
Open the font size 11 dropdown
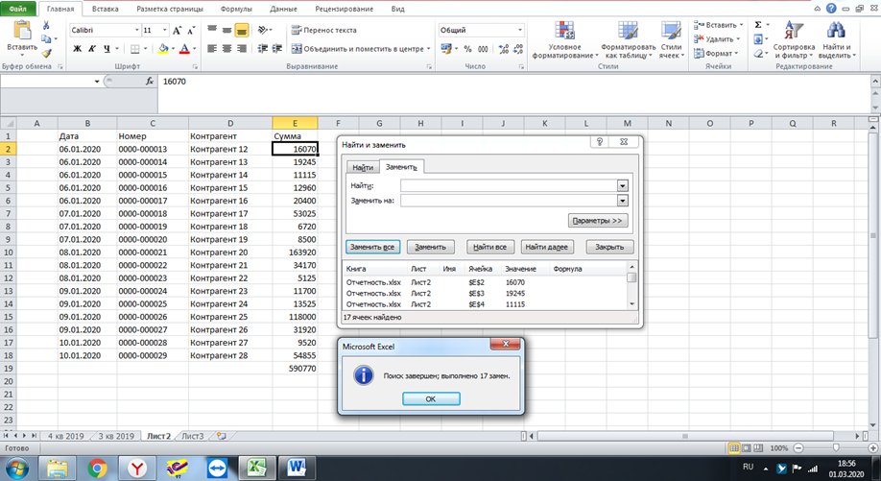click(165, 31)
